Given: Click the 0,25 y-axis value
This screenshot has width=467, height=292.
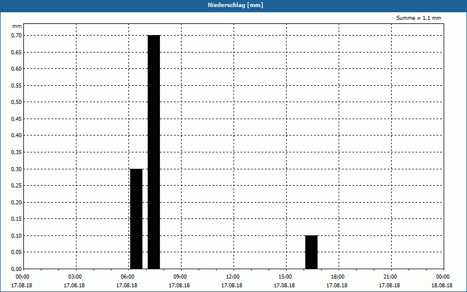Looking at the screenshot, I should point(16,186).
